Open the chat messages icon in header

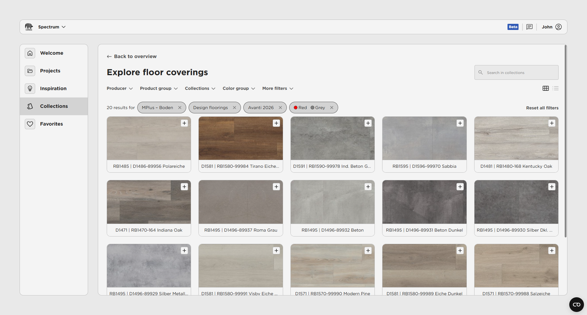pyautogui.click(x=529, y=27)
